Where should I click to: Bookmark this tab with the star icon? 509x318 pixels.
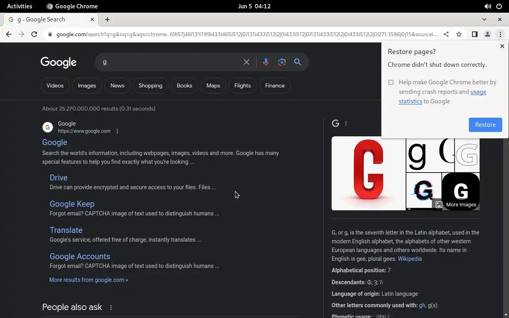459,34
